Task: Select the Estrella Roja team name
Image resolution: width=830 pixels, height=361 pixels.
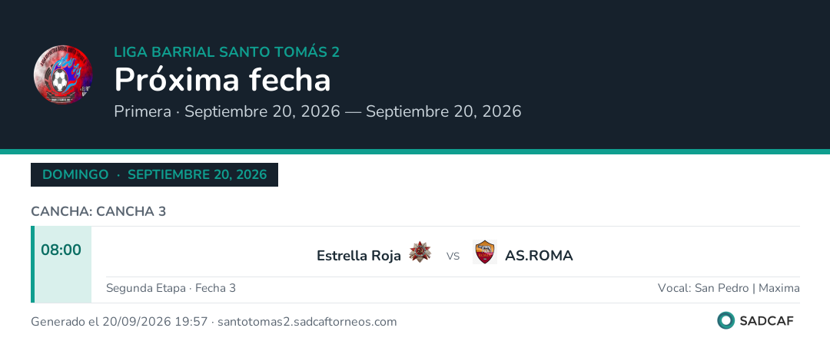Action: [x=358, y=256]
